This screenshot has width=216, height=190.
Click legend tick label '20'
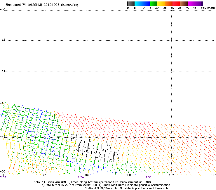coord(157,8)
